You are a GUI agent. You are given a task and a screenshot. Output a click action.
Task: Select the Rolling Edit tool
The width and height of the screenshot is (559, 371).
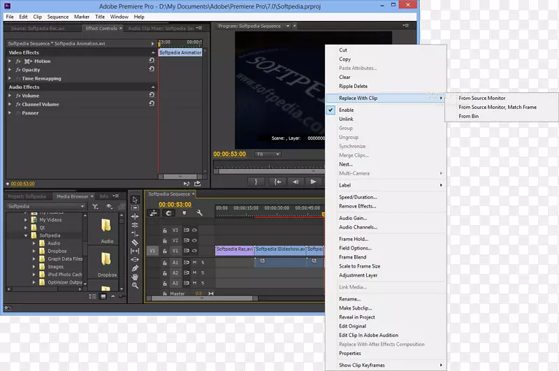pos(135,225)
